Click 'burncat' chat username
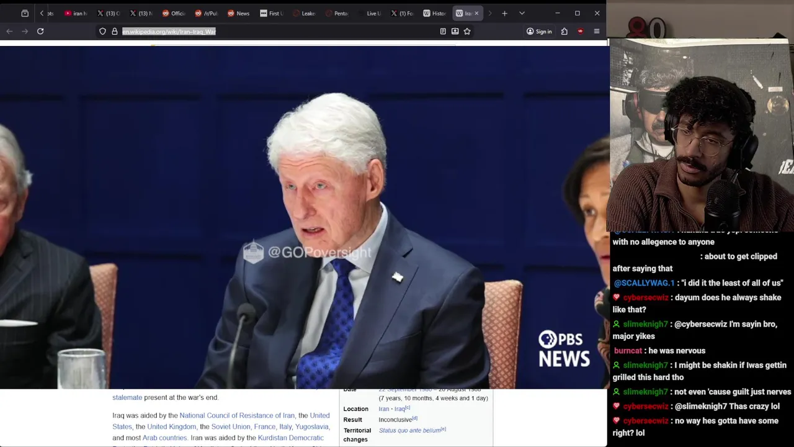The height and width of the screenshot is (447, 794). tap(628, 351)
